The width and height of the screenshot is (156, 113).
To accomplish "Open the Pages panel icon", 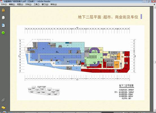I will pyautogui.click(x=3, y=18).
